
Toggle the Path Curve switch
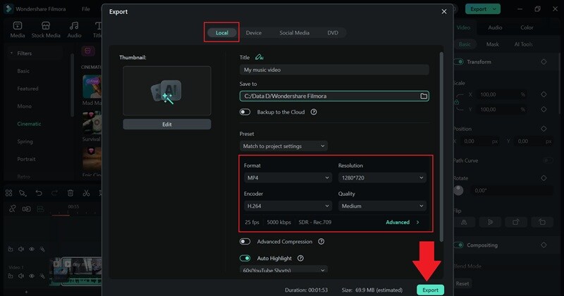click(548, 161)
